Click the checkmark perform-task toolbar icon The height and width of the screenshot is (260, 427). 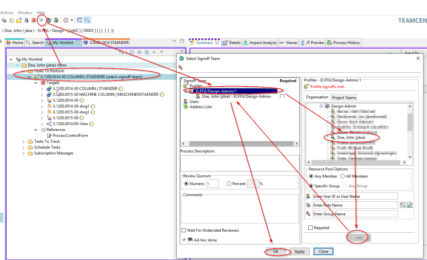pos(41,20)
